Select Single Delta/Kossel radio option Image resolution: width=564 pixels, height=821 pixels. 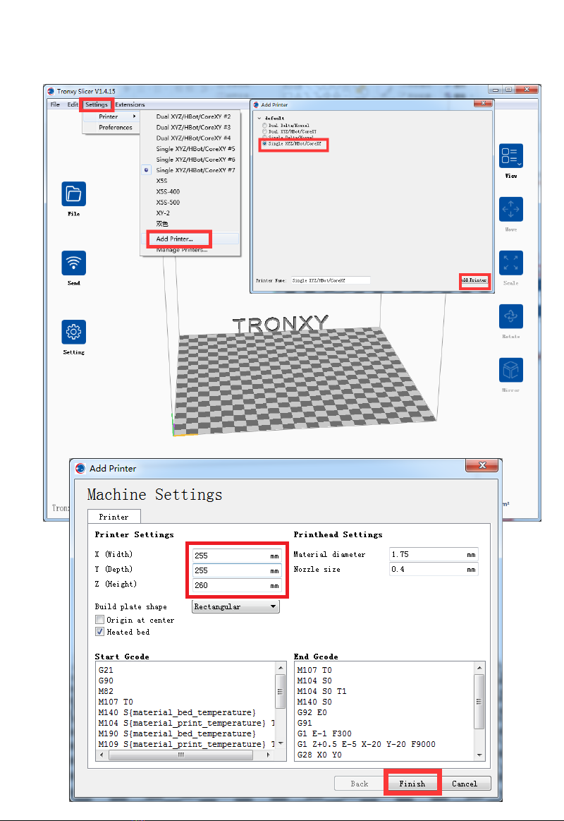coord(264,137)
